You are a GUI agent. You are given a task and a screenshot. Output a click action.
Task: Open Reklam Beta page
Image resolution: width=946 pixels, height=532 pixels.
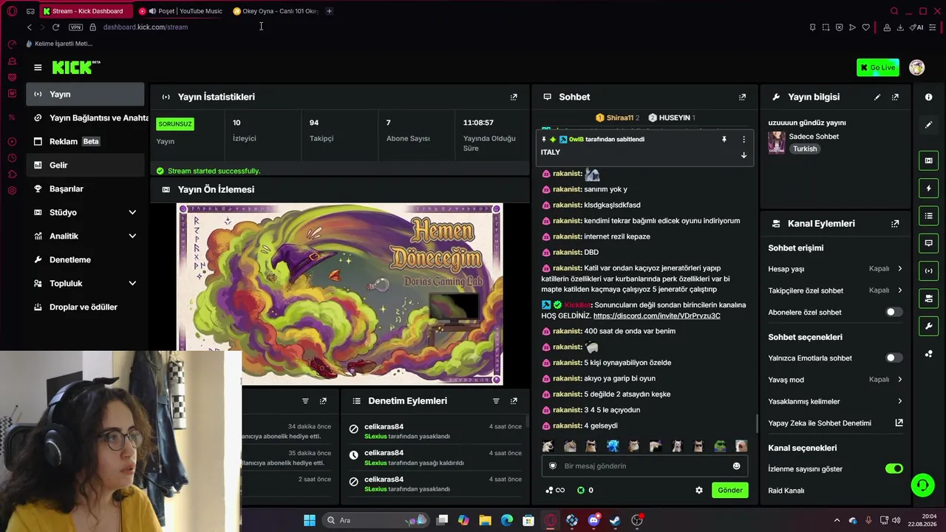pyautogui.click(x=86, y=141)
